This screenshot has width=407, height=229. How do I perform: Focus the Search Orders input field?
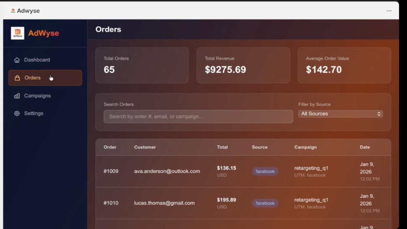(198, 116)
